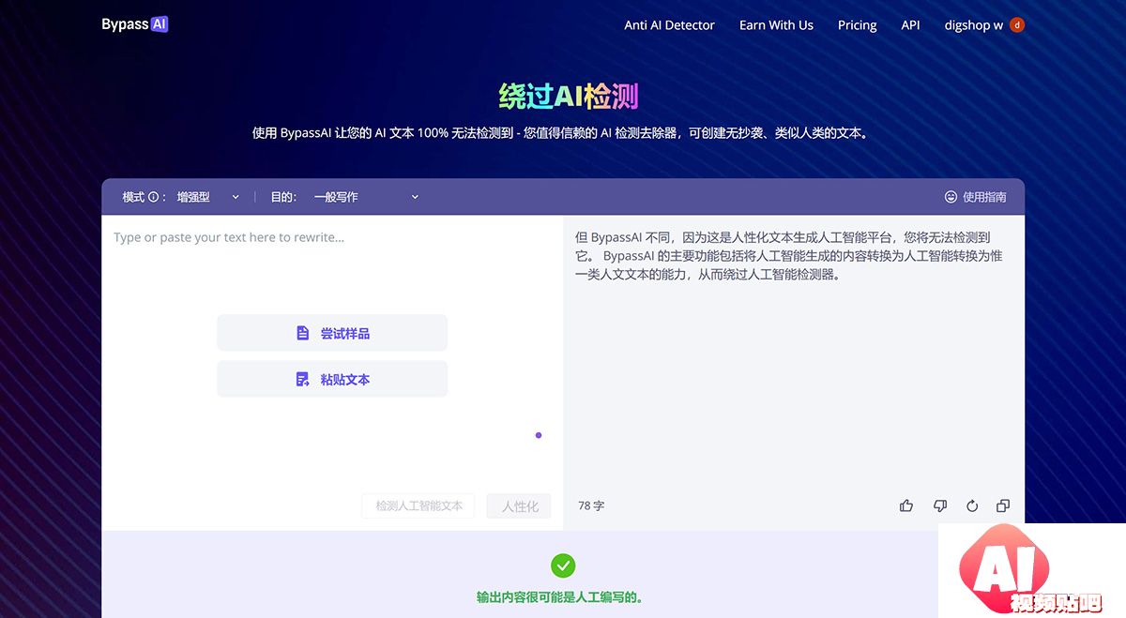Click the 尝试样品 sample button
The height and width of the screenshot is (618, 1126).
point(332,333)
